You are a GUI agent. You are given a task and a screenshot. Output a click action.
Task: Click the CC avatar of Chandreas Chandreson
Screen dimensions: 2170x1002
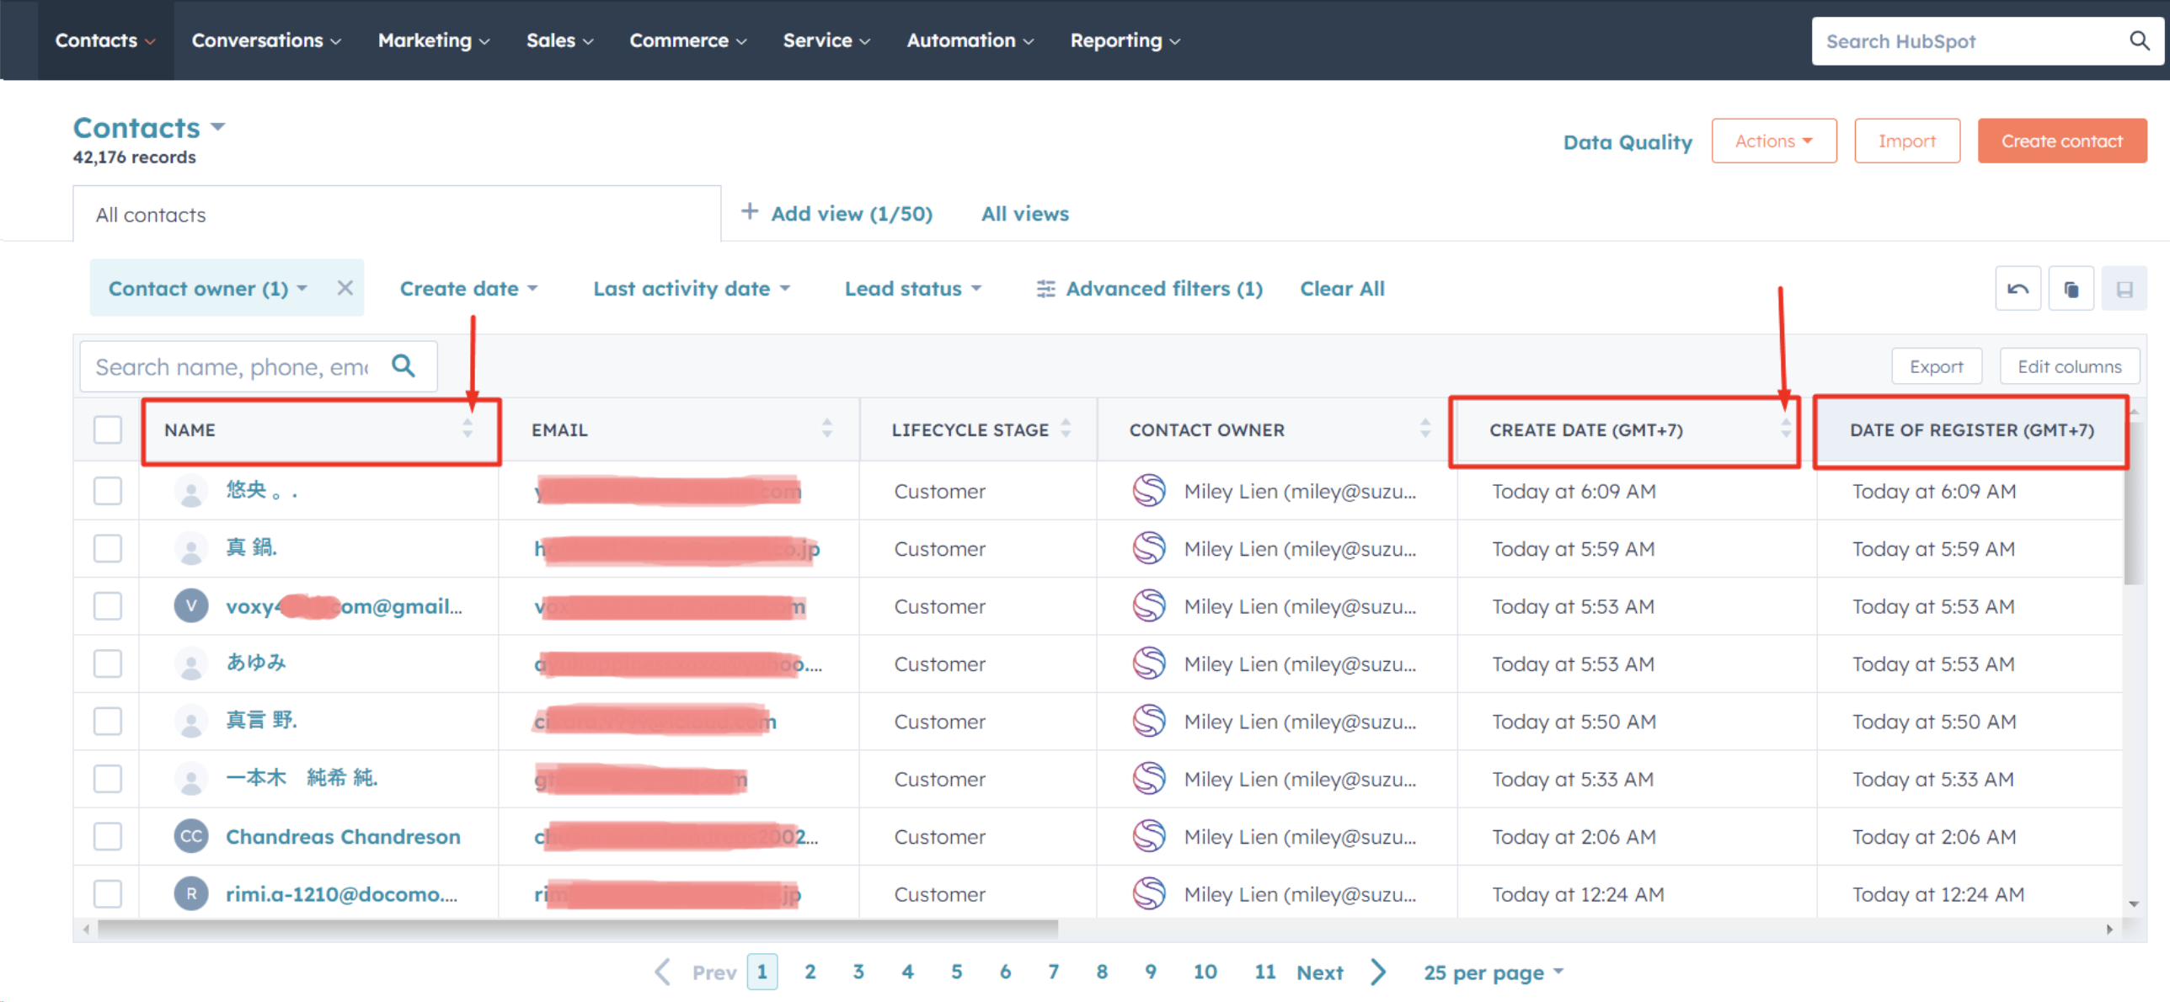click(x=191, y=836)
